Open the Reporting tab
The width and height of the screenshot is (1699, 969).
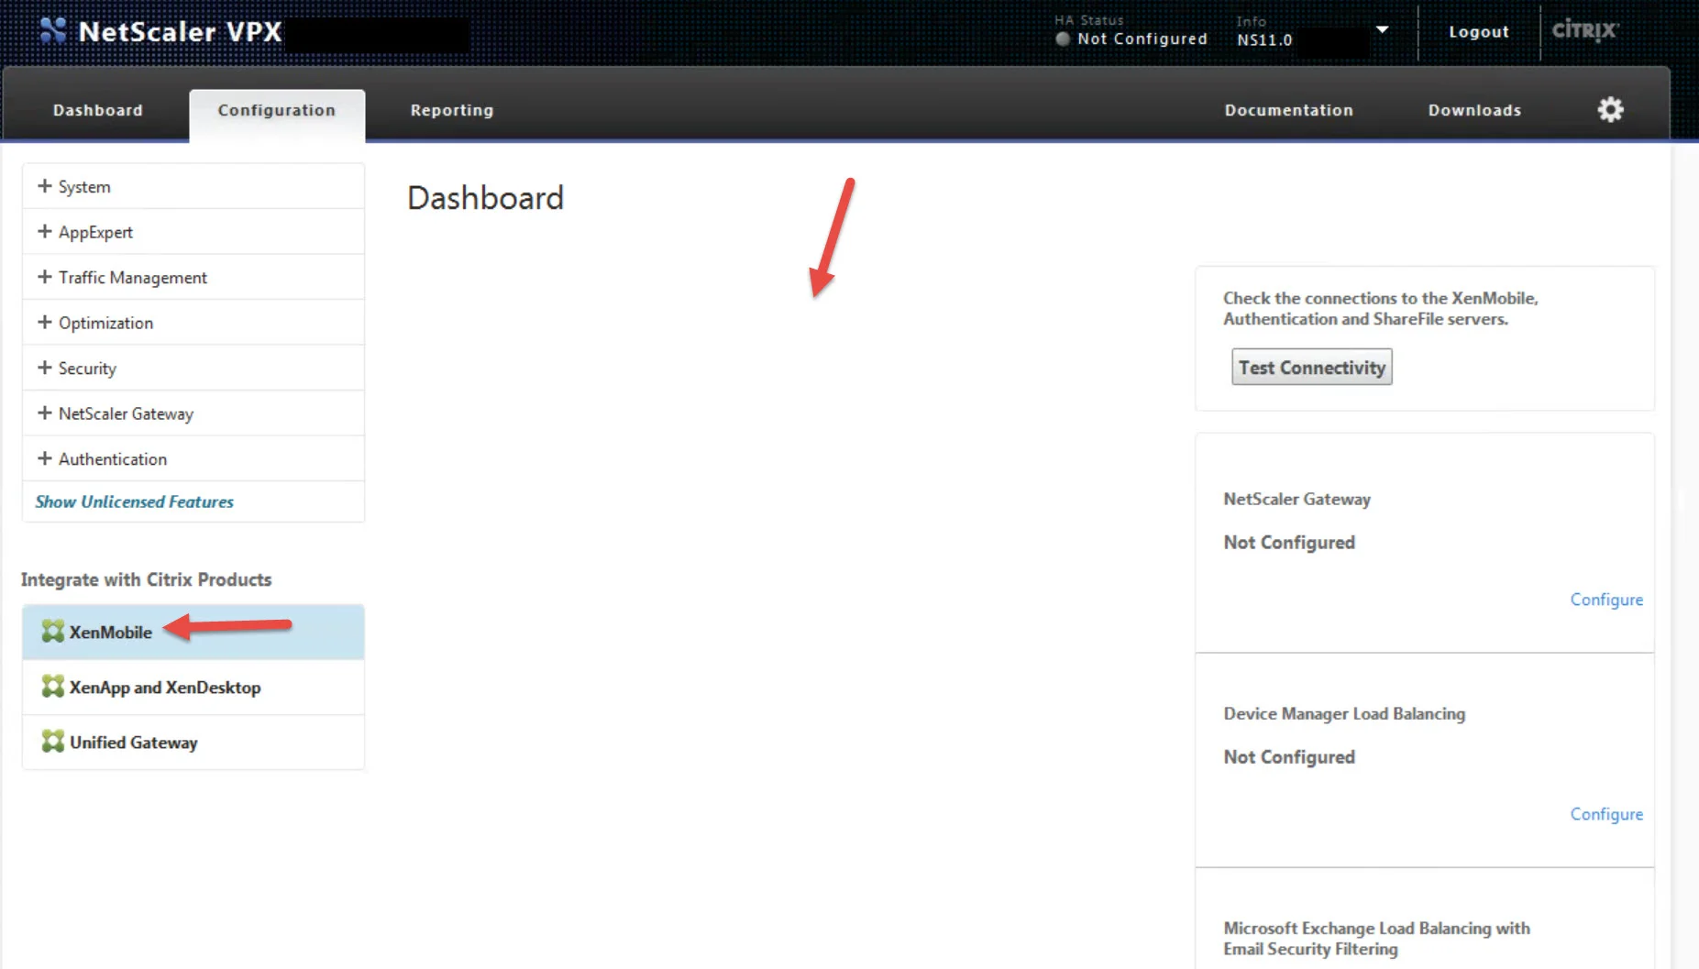click(452, 110)
